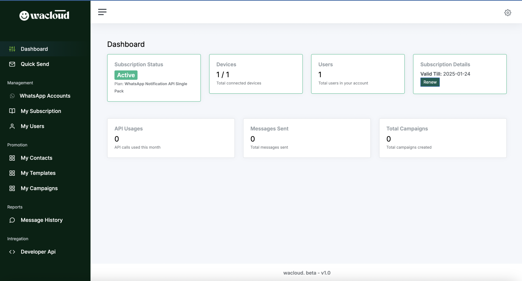Click the Developer Api code brackets icon

[x=12, y=252]
